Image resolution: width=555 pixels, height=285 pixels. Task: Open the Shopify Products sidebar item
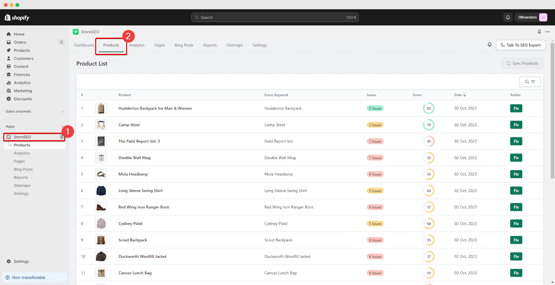[x=22, y=50]
